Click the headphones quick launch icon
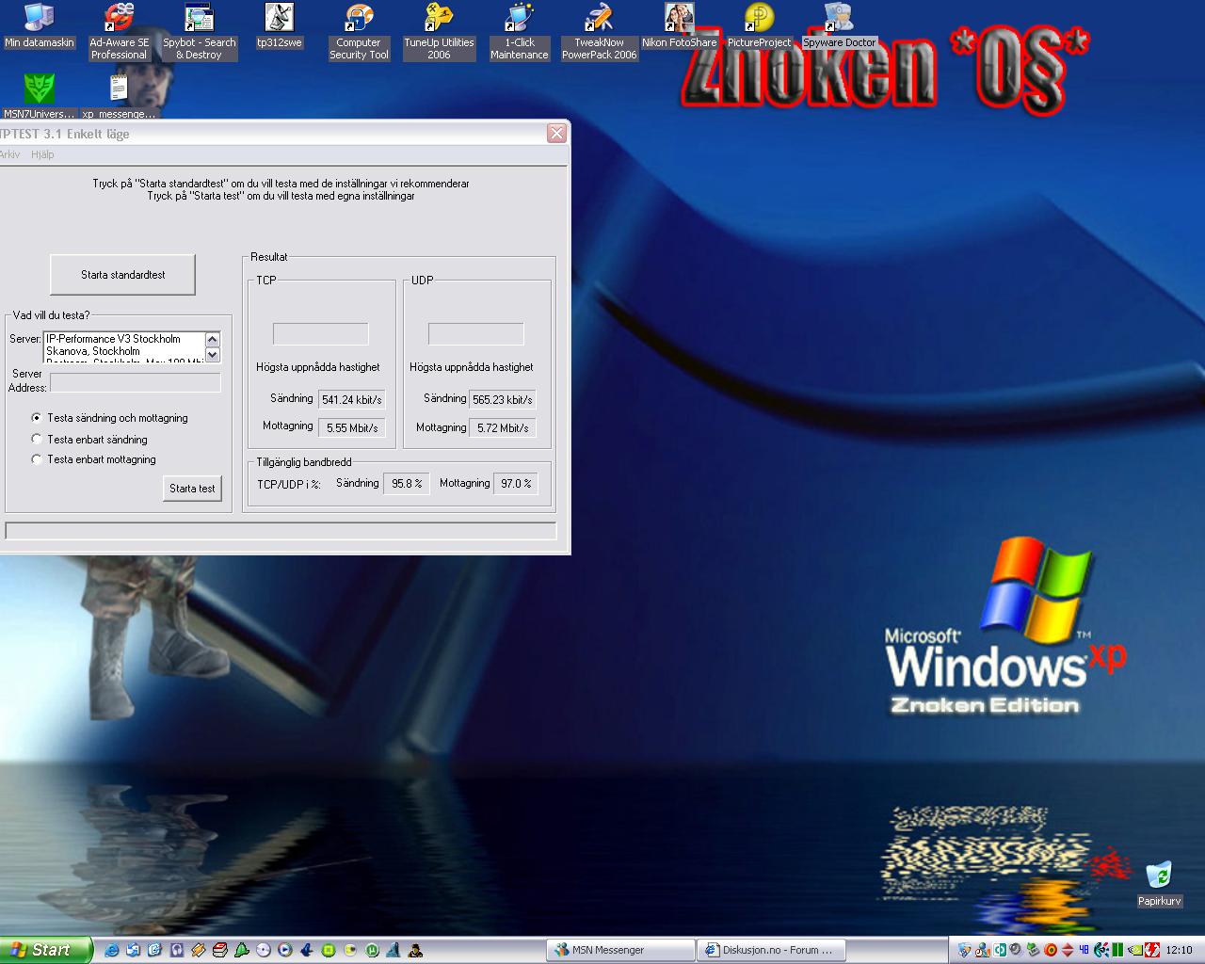The image size is (1205, 964). coord(176,950)
